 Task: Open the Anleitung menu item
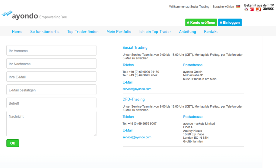tap(188, 32)
